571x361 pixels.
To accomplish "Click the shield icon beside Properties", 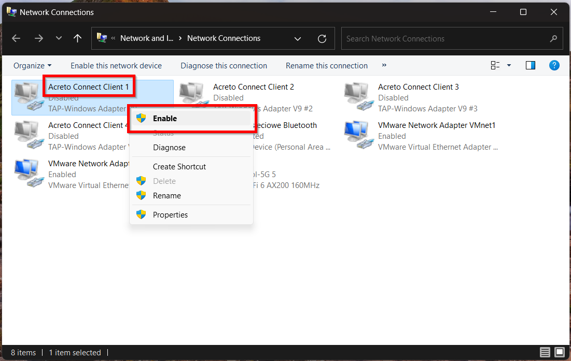I will coord(141,214).
